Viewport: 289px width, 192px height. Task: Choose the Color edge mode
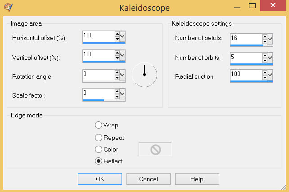[99, 149]
